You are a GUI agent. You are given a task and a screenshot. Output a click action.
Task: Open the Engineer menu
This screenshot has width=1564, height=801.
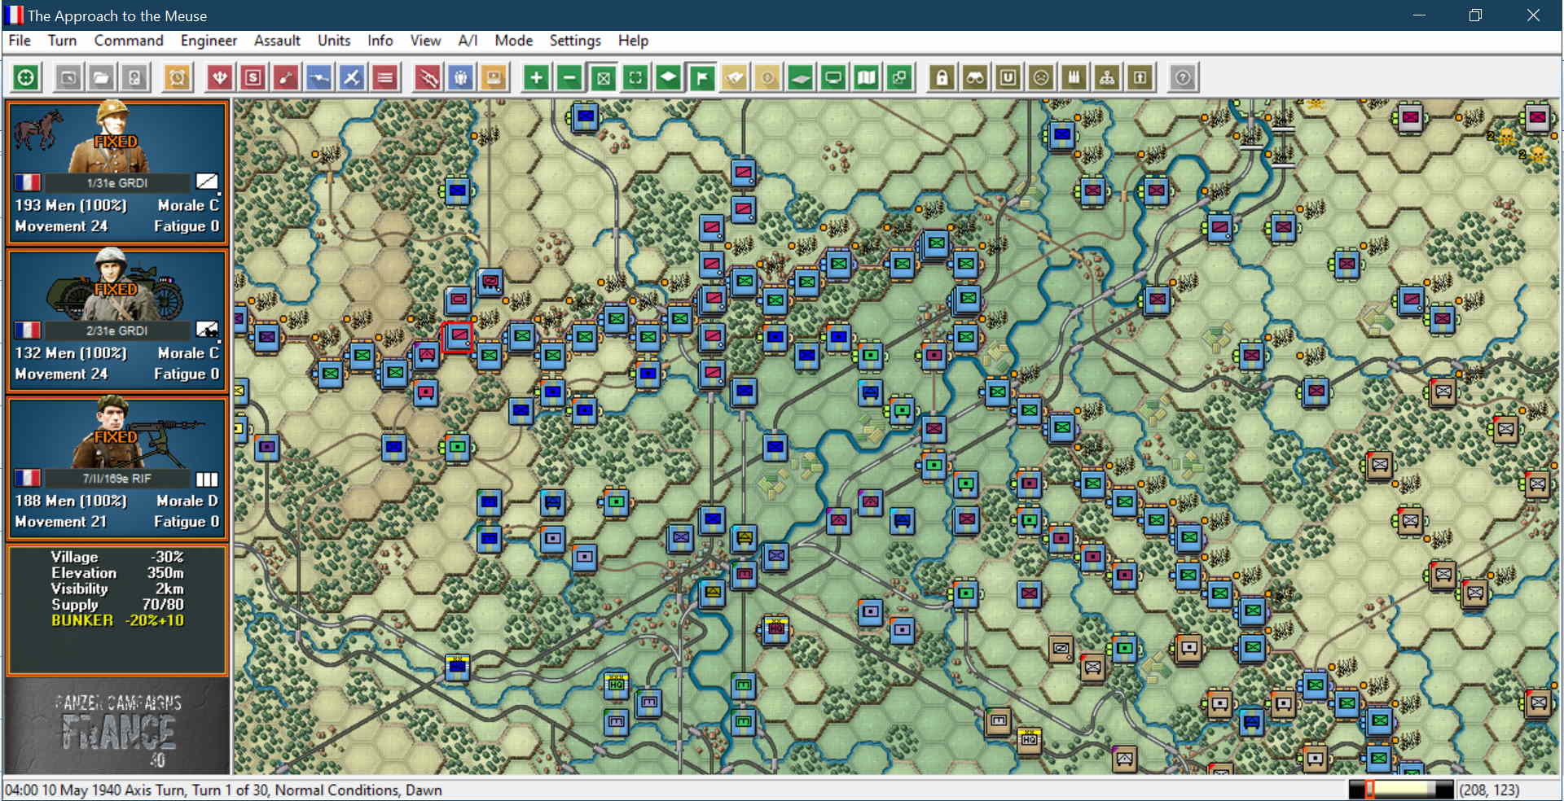(x=209, y=41)
